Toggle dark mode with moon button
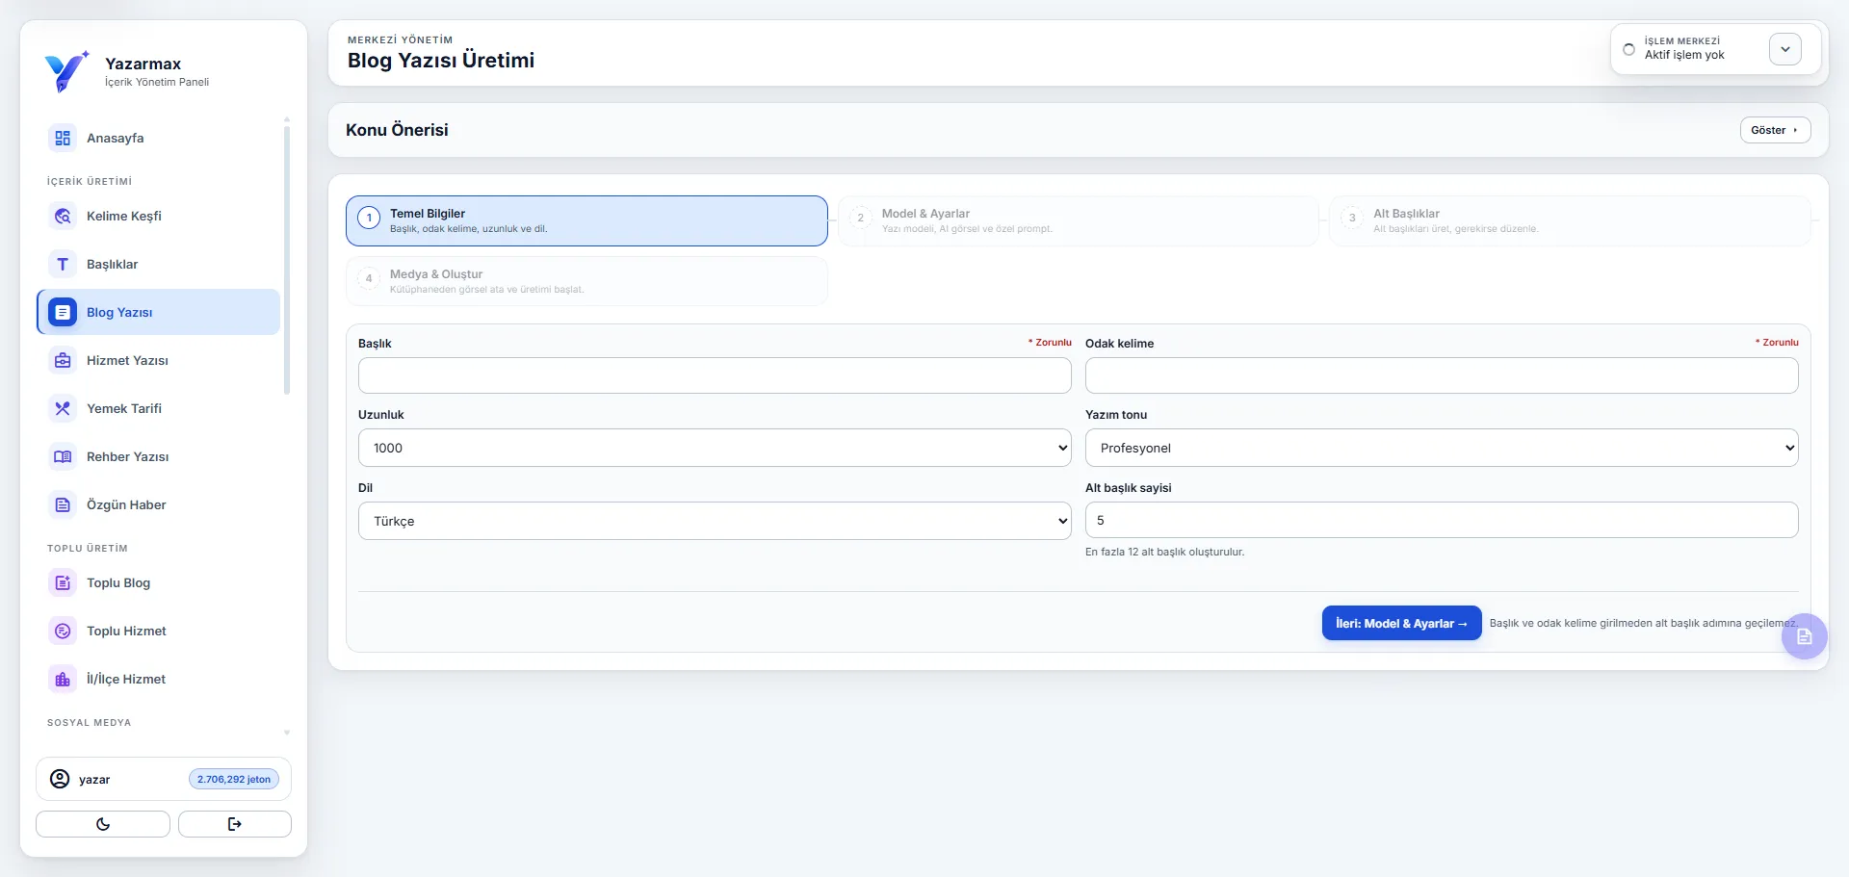The height and width of the screenshot is (877, 1849). pyautogui.click(x=103, y=824)
